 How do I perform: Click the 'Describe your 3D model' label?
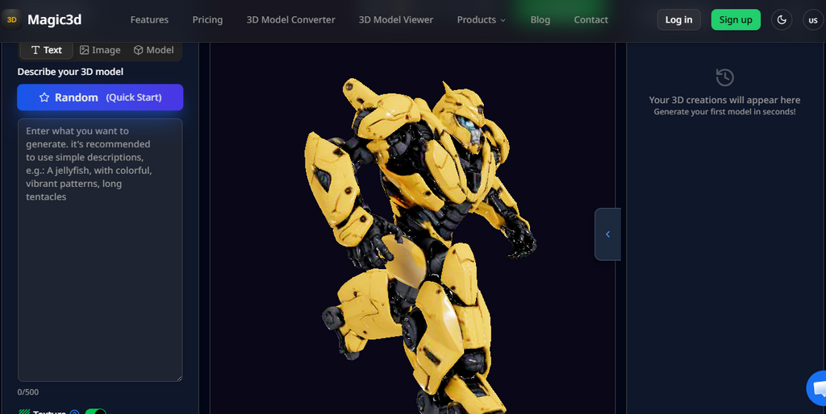pos(71,72)
